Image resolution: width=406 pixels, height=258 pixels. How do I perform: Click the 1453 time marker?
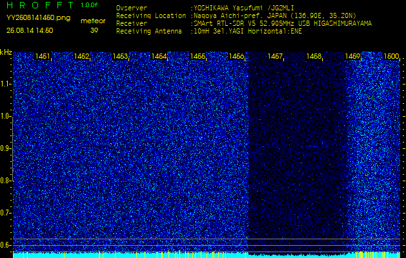pyautogui.click(x=120, y=56)
